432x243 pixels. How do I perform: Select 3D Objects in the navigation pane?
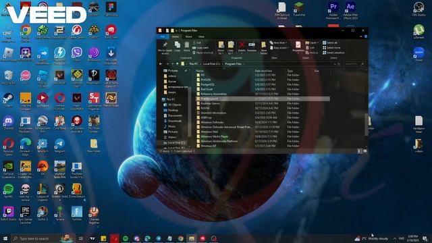174,105
